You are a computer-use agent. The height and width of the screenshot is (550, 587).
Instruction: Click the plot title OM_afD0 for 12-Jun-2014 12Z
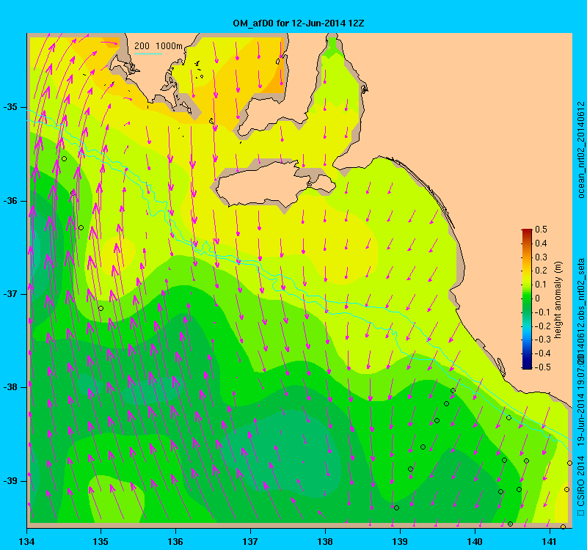pos(299,23)
